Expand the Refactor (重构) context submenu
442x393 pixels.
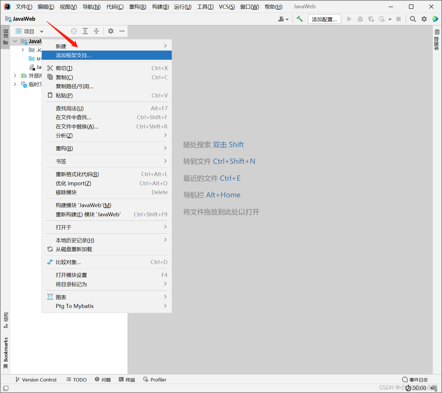(x=107, y=148)
